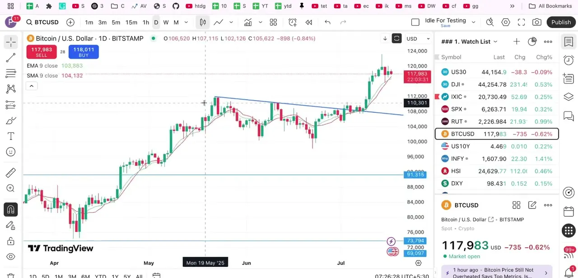Open Idle For Testing layout dropdown
This screenshot has height=278, width=578.
(473, 22)
